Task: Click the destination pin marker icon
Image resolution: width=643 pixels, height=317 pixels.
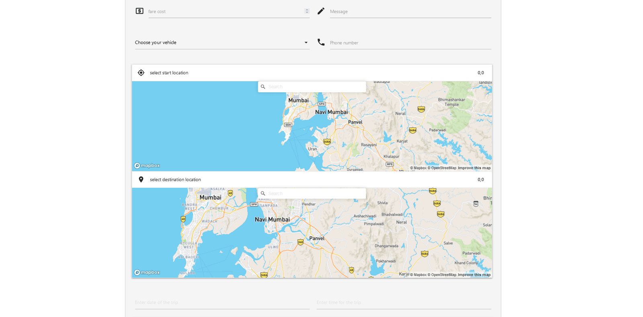Action: click(141, 179)
